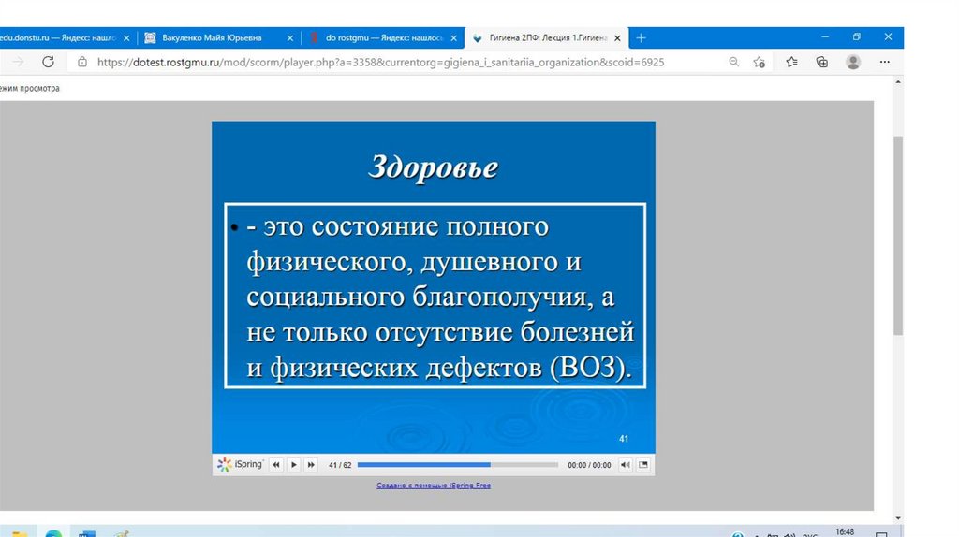Click the iSpring logo
This screenshot has width=959, height=537.
point(241,464)
